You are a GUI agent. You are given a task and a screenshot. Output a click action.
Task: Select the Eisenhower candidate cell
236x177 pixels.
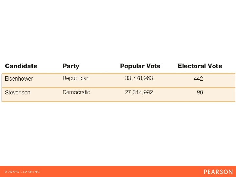[19, 79]
